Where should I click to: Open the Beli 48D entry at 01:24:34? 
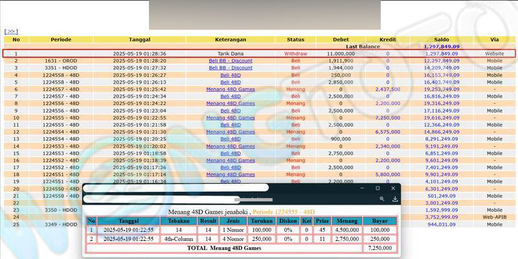[x=231, y=96]
